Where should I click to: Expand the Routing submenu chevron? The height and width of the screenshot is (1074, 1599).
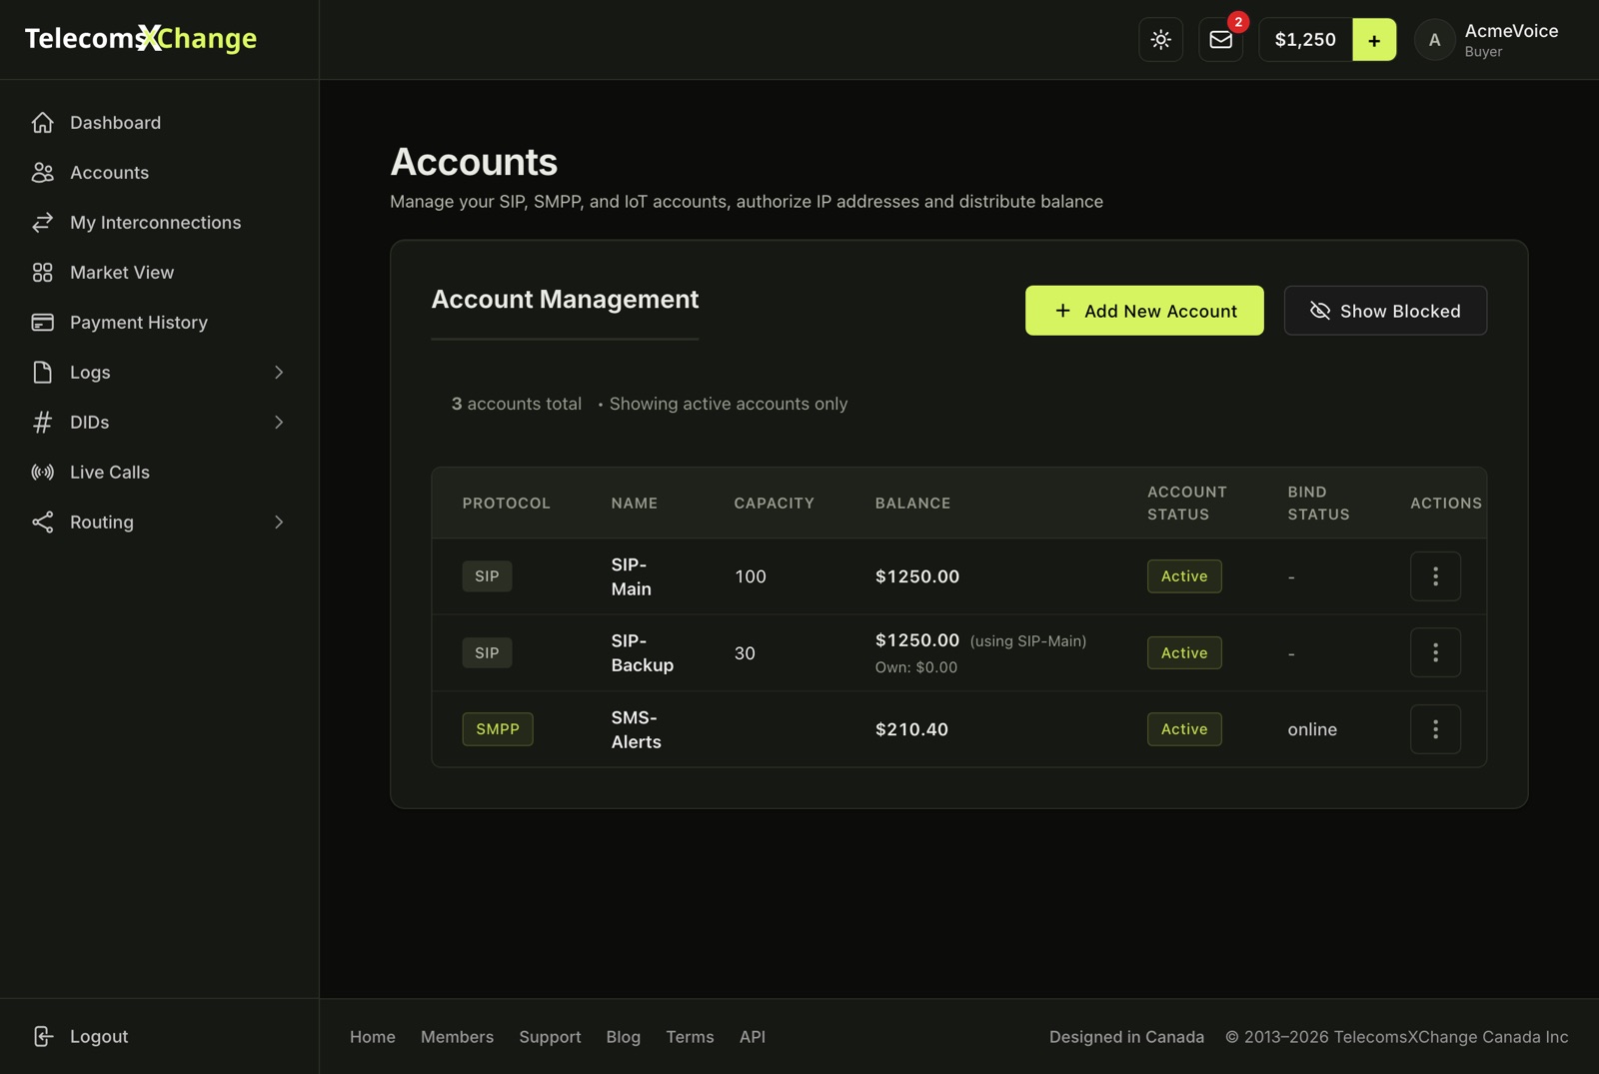tap(279, 523)
